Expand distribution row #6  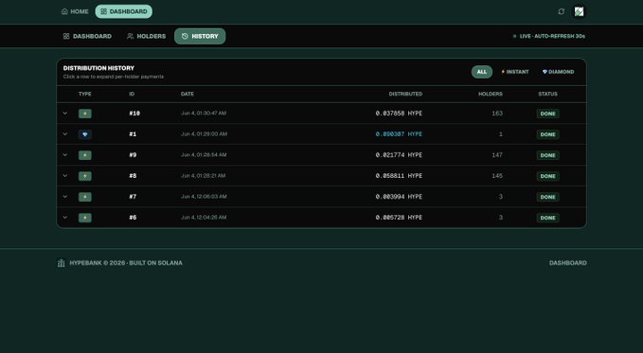coord(64,218)
